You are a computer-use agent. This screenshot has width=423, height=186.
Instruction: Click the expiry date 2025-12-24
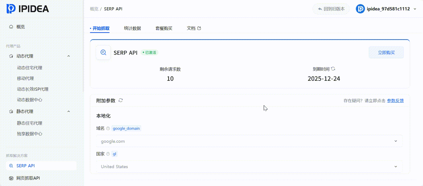pyautogui.click(x=324, y=78)
